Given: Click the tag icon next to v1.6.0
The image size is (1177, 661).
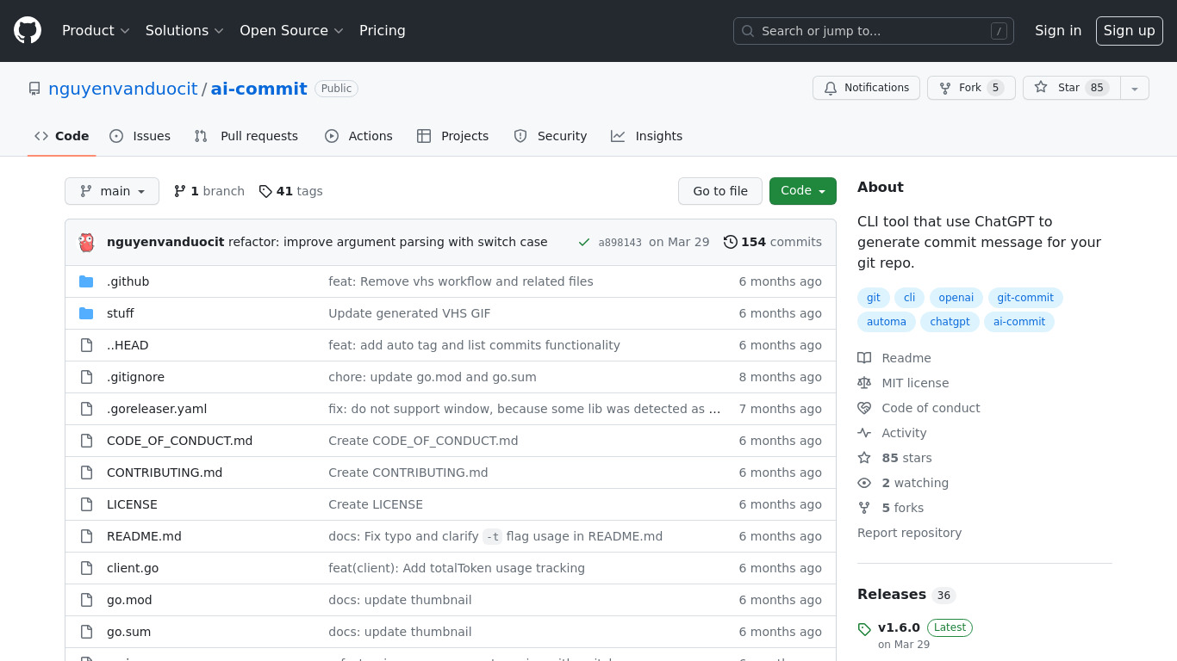Looking at the screenshot, I should point(864,629).
